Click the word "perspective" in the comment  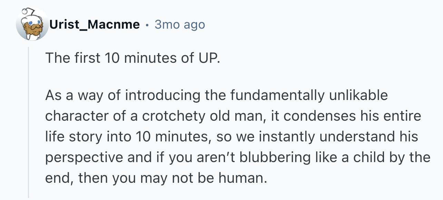tap(84, 157)
